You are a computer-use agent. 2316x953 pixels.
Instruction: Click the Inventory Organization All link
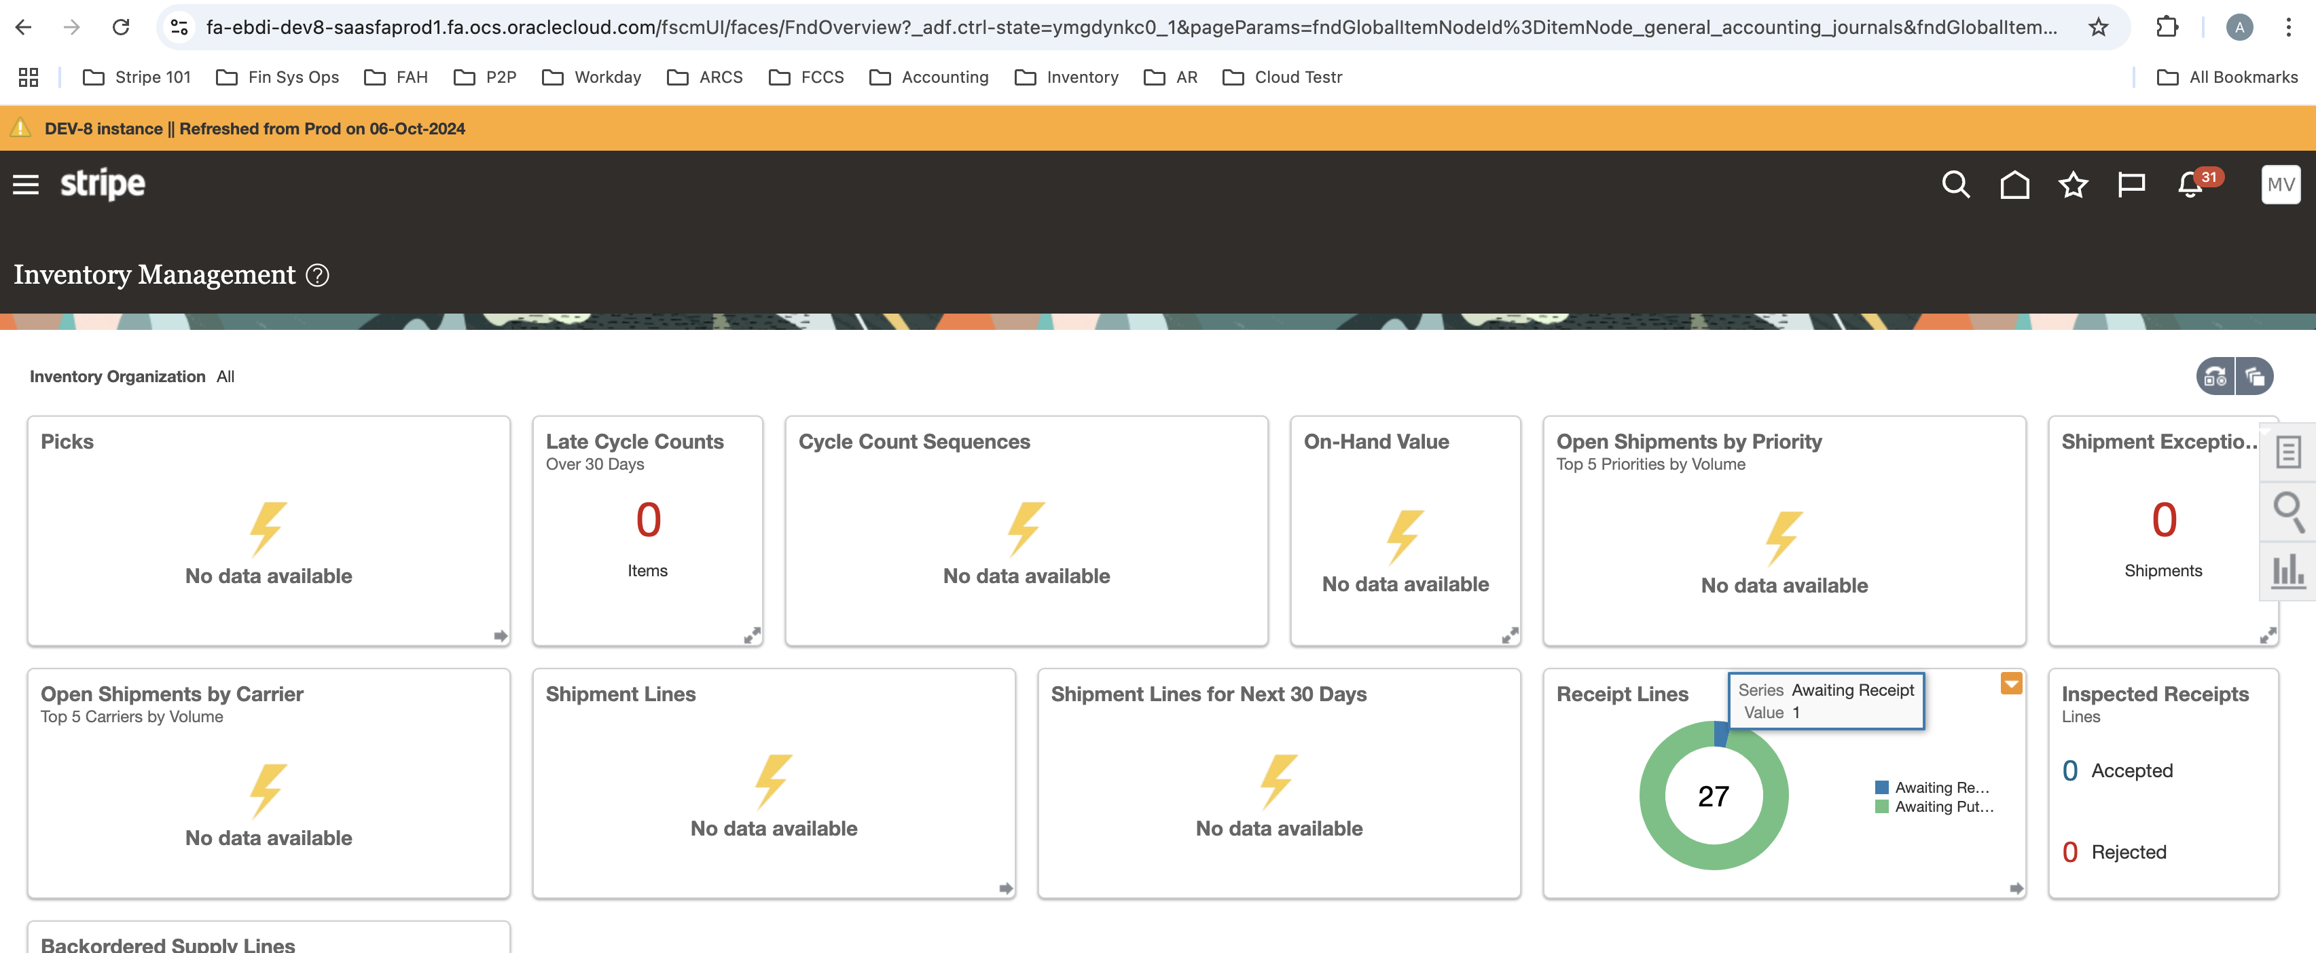point(225,376)
